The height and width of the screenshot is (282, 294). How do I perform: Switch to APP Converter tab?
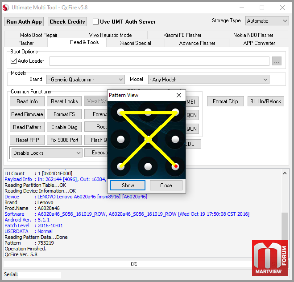[x=259, y=43]
